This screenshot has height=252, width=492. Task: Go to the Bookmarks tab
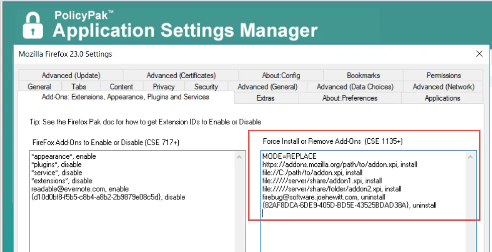click(363, 76)
